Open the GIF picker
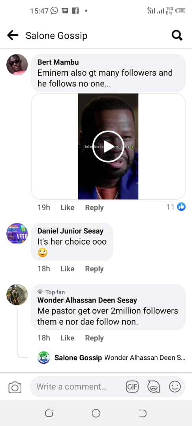Viewport: 192px width, 426px height. 132,387
